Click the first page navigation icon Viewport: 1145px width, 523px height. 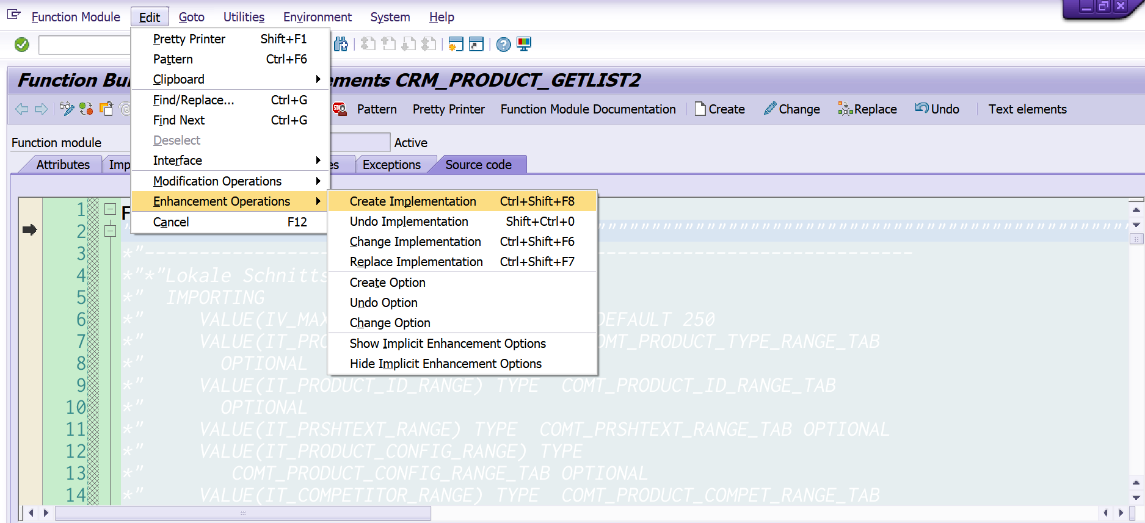coord(368,44)
